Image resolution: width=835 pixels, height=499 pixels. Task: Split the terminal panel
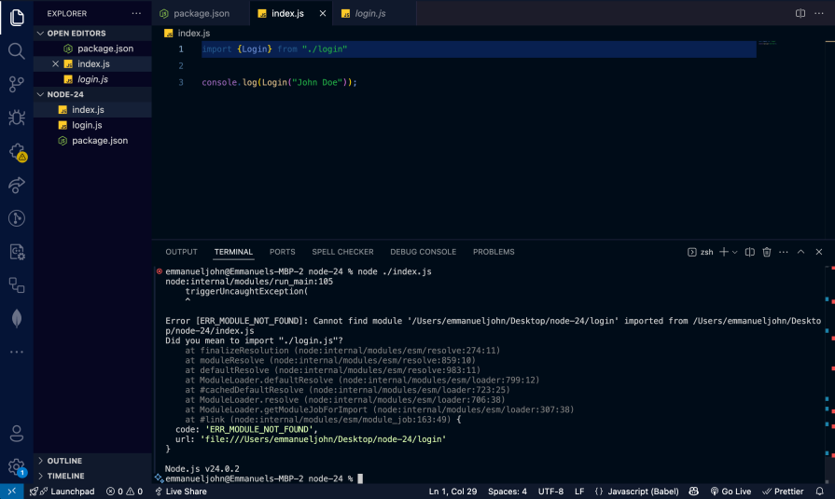[x=749, y=252]
